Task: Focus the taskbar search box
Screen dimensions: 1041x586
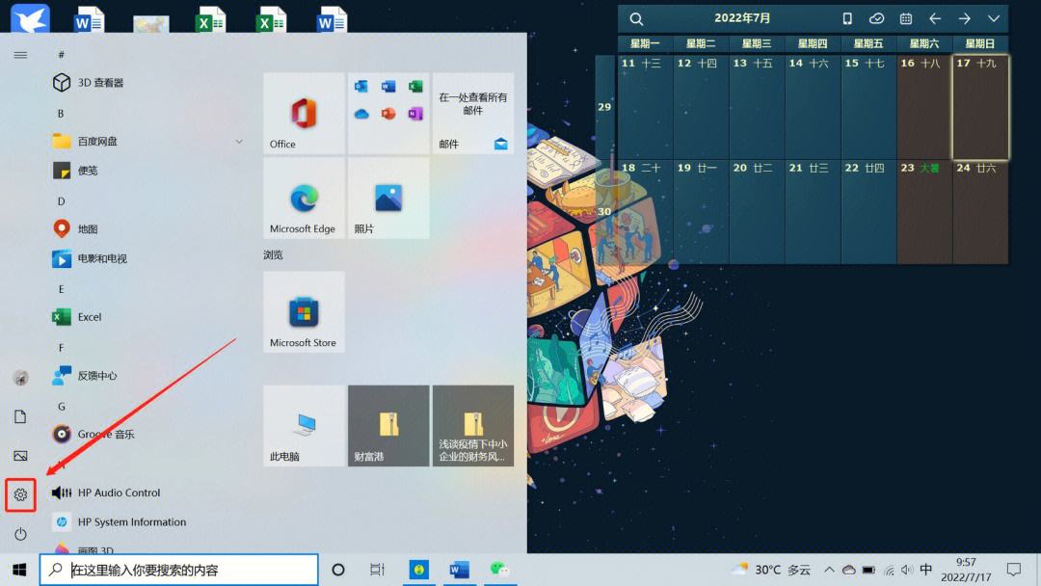Action: pyautogui.click(x=178, y=570)
